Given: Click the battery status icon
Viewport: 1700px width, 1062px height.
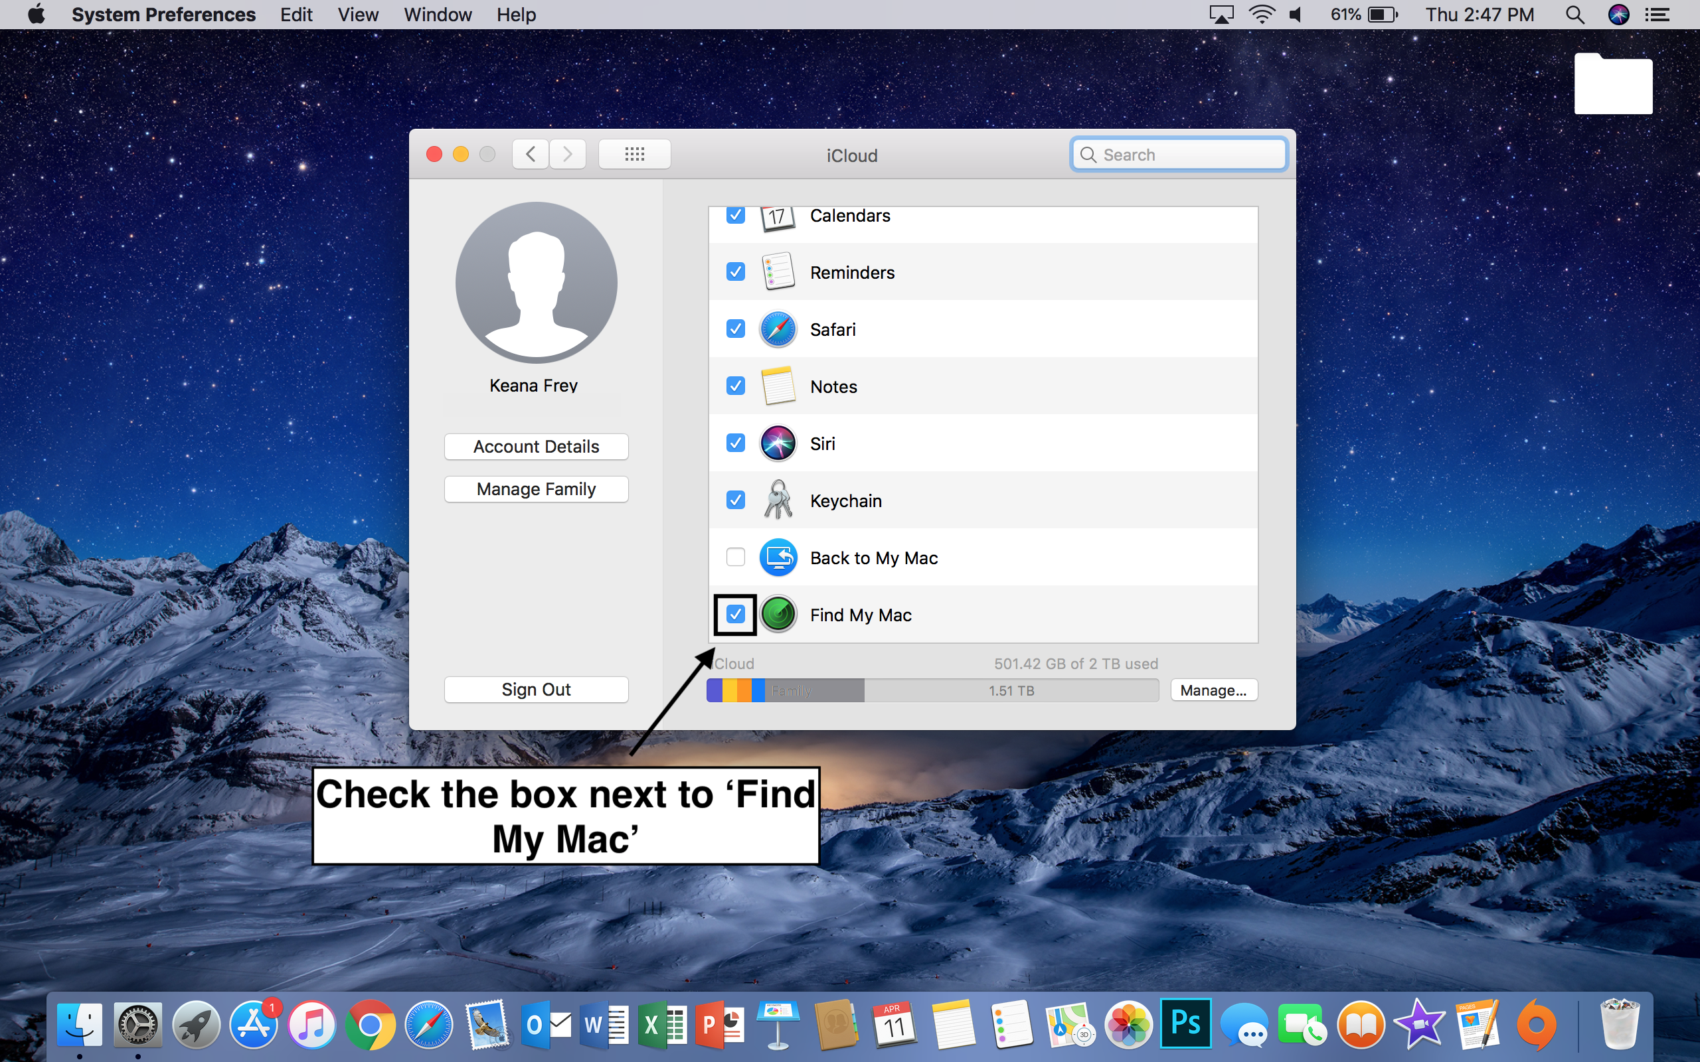Looking at the screenshot, I should (x=1383, y=14).
